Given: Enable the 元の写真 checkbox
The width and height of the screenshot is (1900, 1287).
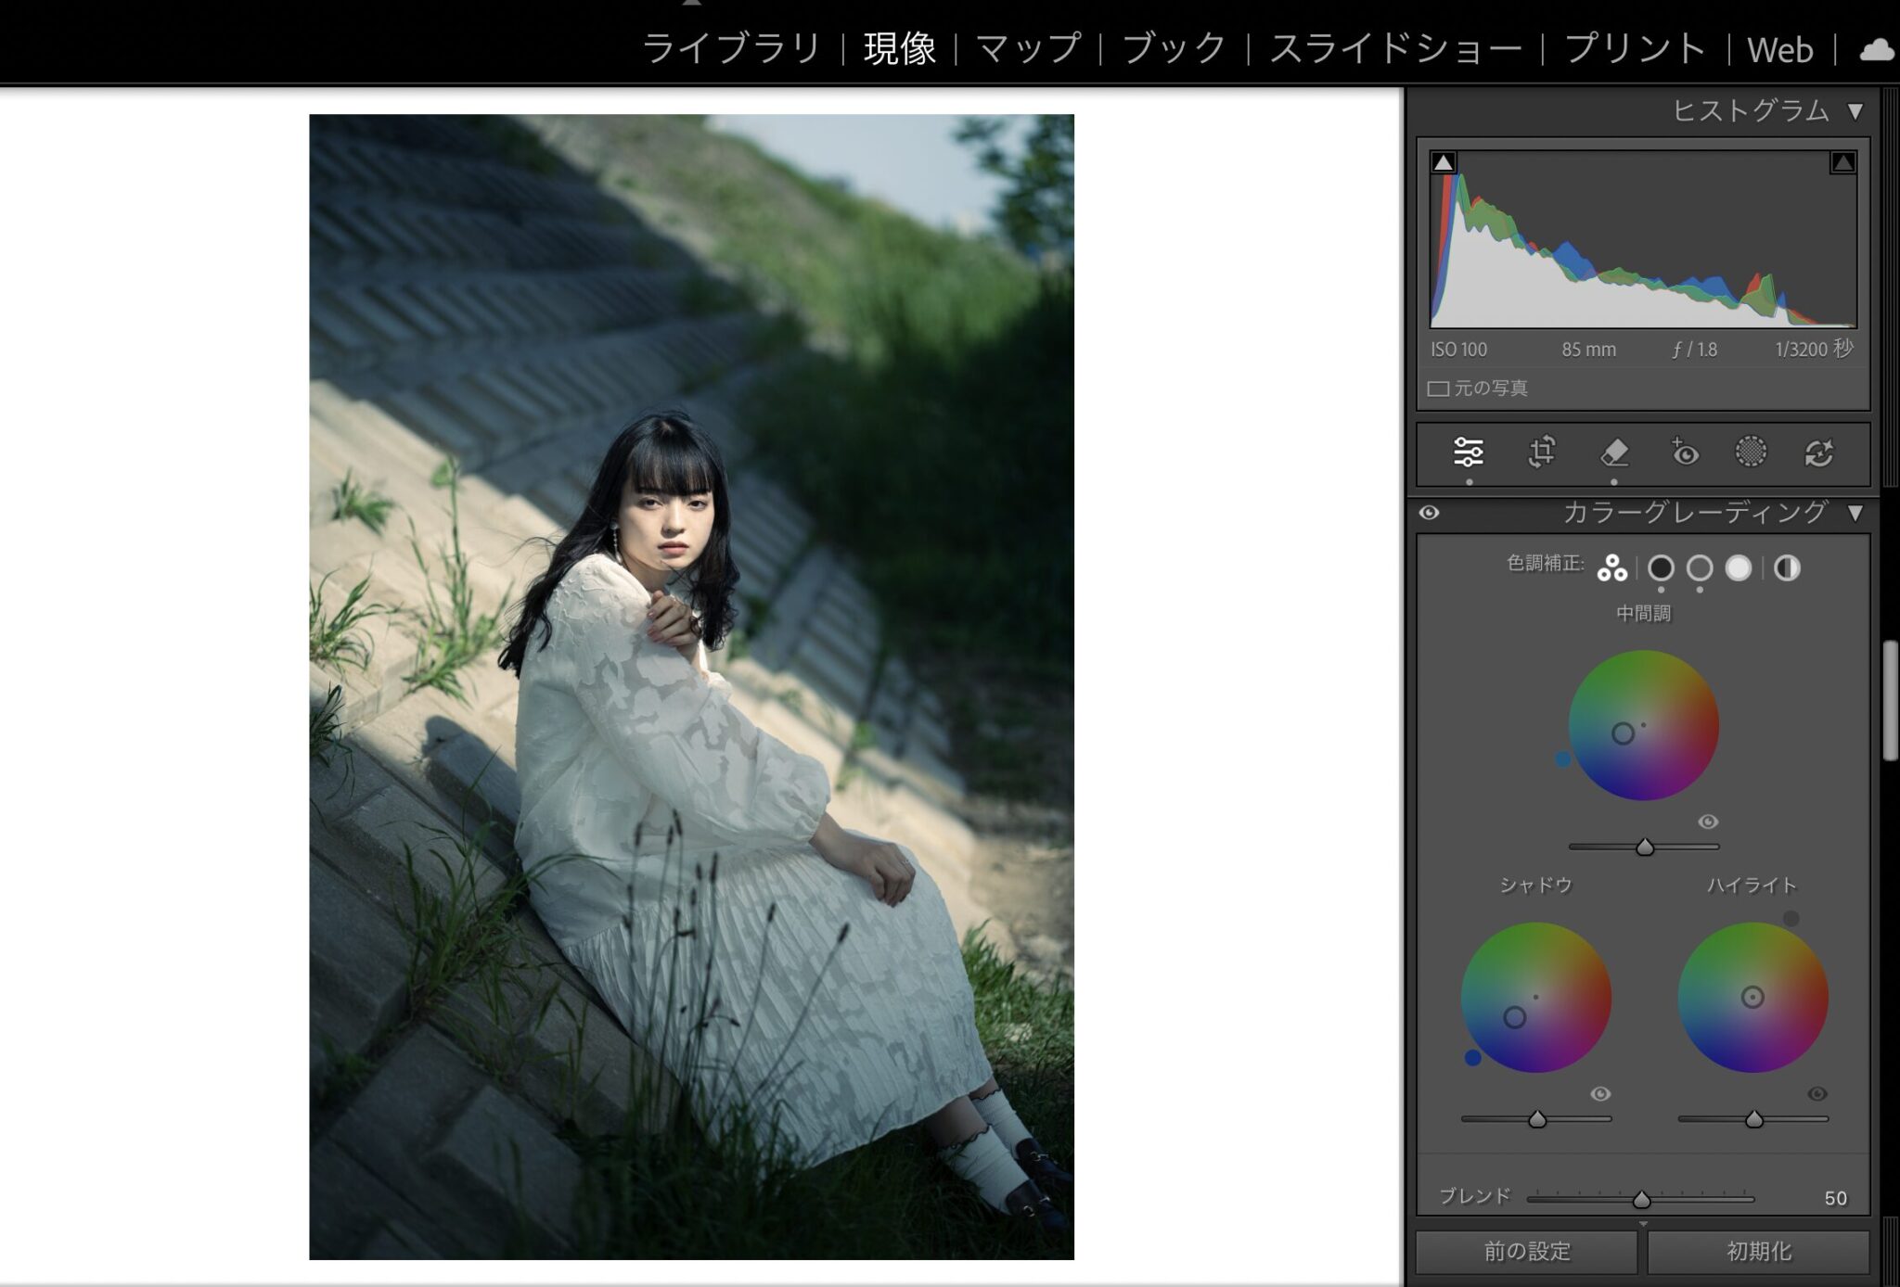Looking at the screenshot, I should (x=1438, y=389).
